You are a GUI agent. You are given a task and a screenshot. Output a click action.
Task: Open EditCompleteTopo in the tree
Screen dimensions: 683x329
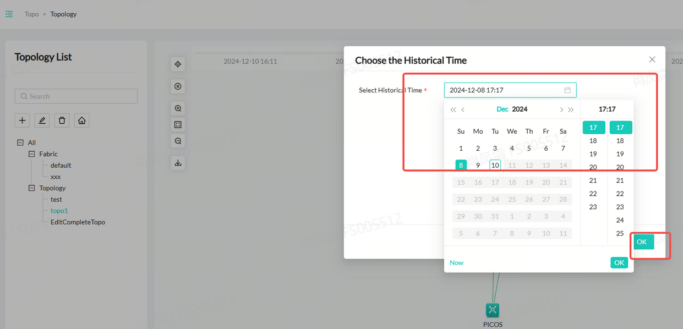(x=78, y=222)
